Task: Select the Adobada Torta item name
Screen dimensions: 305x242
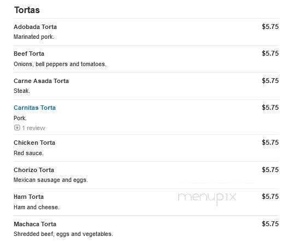Action: coord(35,27)
